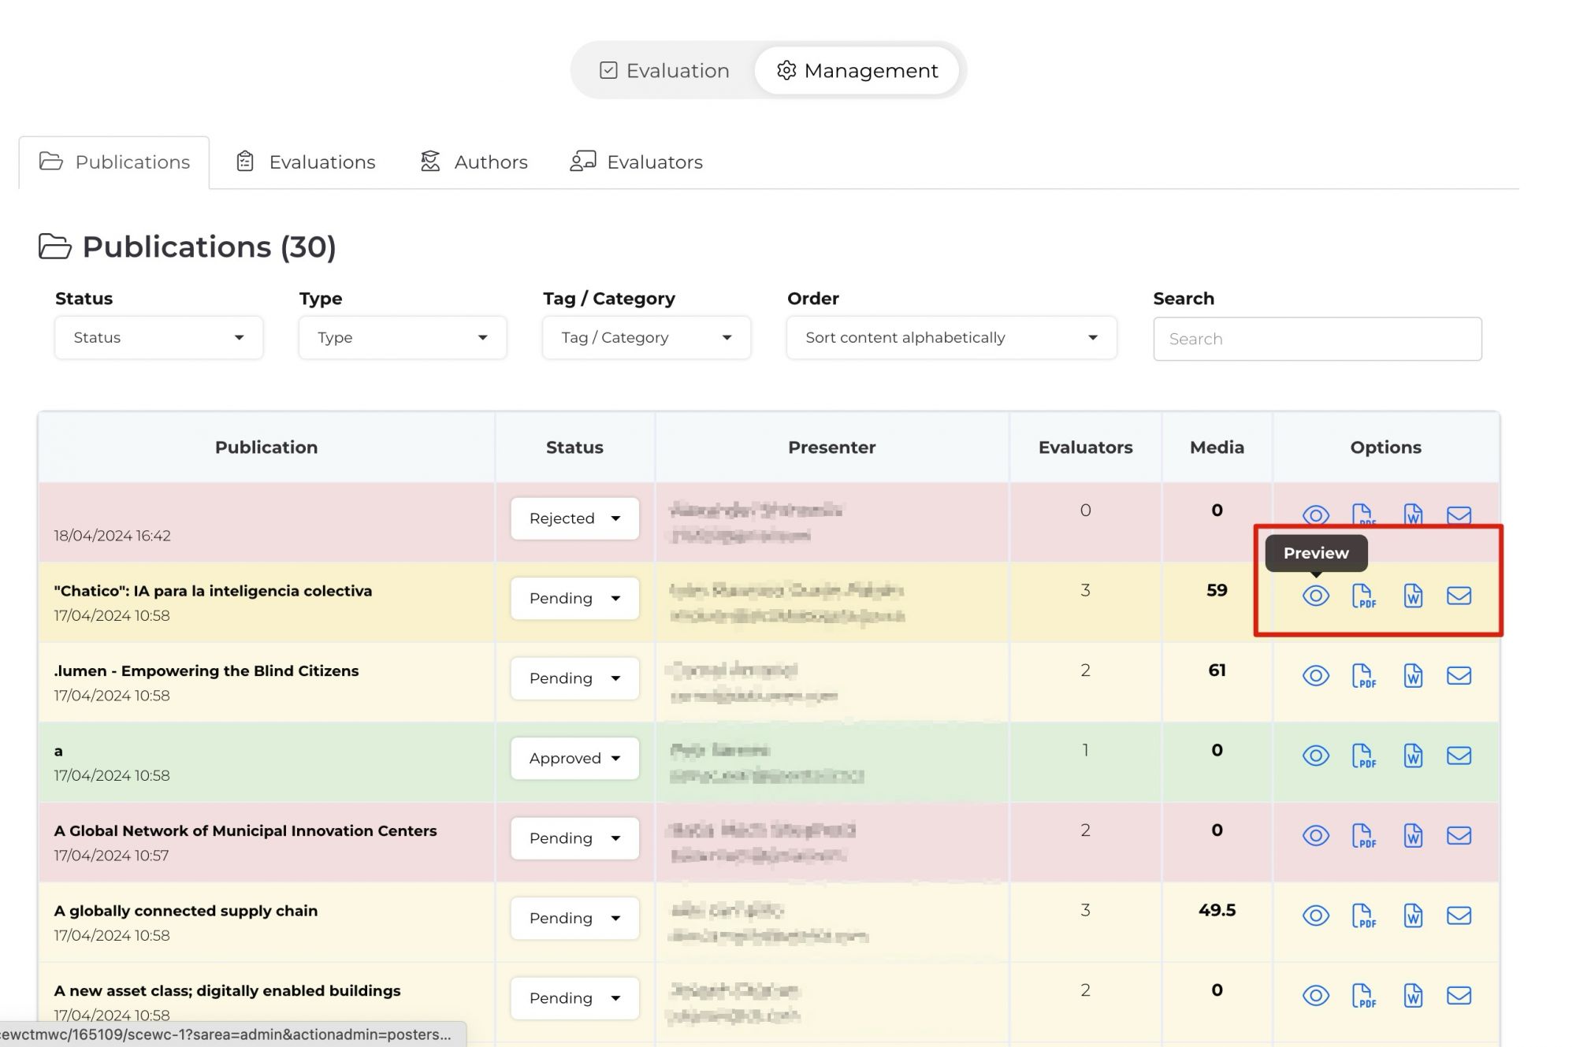Open the publication titled "a"
This screenshot has height=1047, width=1576.
58,752
